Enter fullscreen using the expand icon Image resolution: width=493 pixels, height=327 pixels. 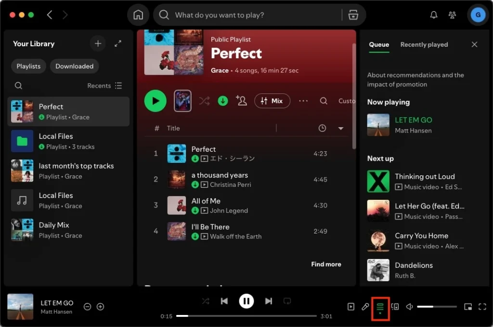(482, 306)
